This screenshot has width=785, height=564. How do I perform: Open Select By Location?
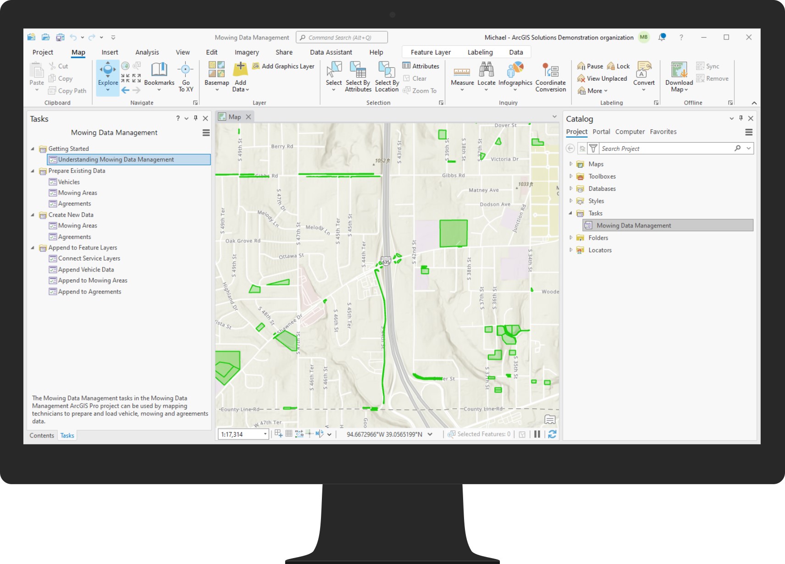click(x=387, y=77)
